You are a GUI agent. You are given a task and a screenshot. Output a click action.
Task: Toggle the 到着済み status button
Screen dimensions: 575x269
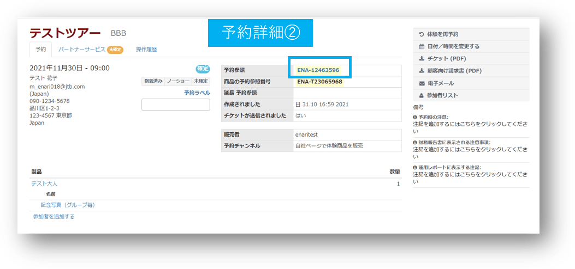point(153,81)
